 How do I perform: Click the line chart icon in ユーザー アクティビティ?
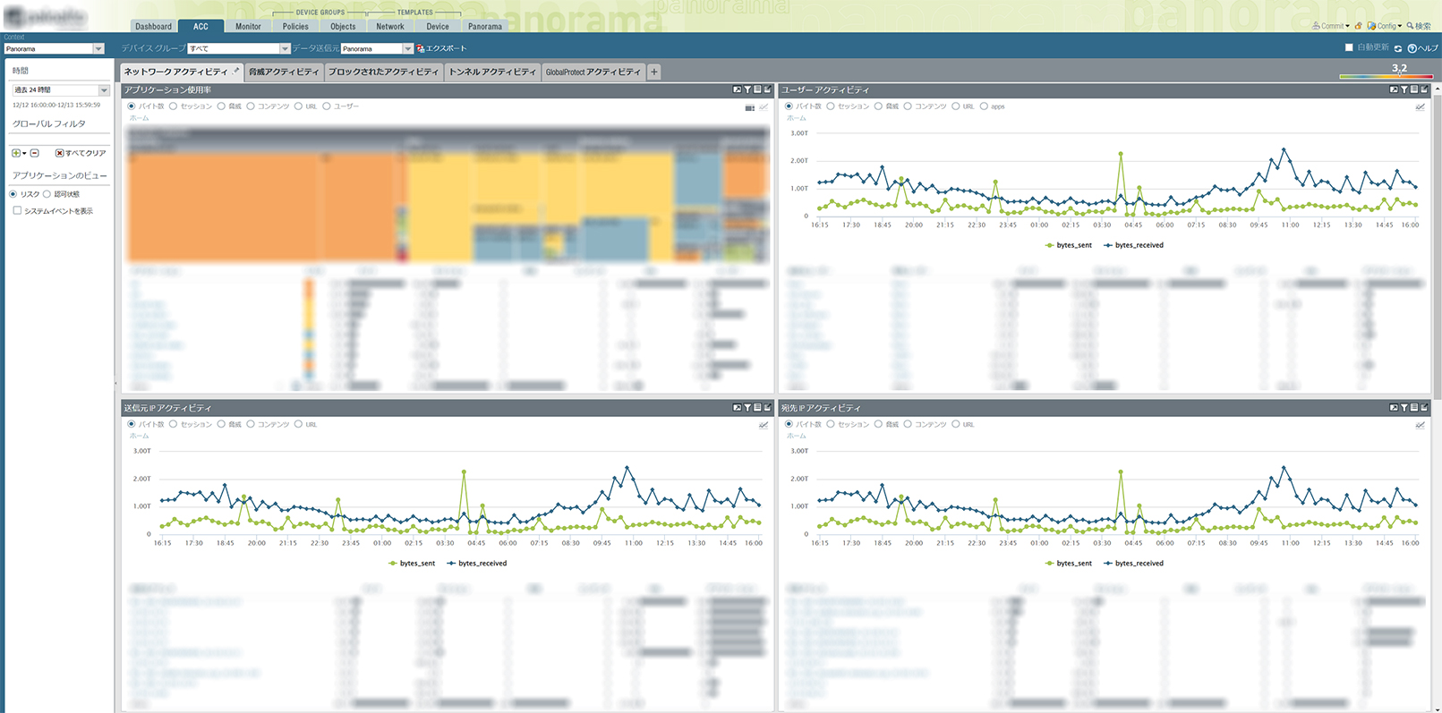pyautogui.click(x=1420, y=106)
